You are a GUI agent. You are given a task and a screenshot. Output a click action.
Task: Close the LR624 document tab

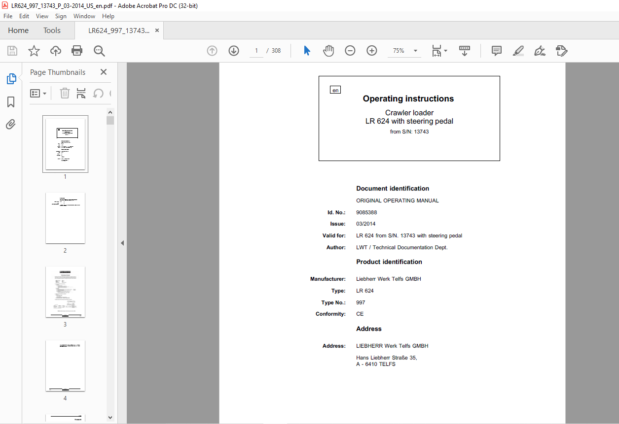coord(157,31)
